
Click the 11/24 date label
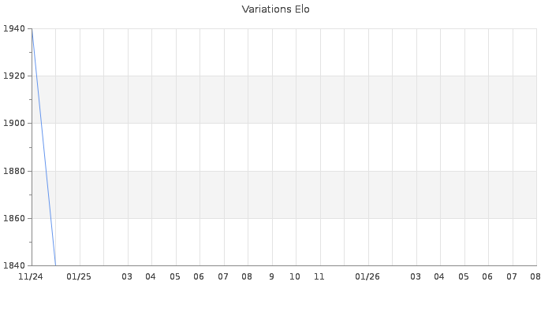[31, 277]
